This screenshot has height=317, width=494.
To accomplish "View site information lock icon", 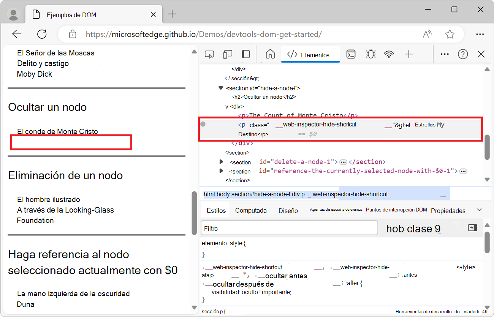I will 73,34.
